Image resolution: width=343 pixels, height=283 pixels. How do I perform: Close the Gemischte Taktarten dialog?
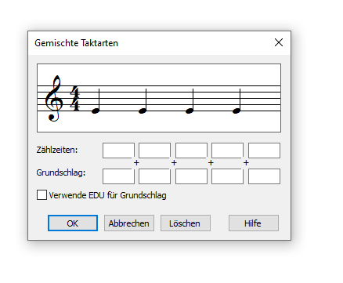[x=279, y=42]
